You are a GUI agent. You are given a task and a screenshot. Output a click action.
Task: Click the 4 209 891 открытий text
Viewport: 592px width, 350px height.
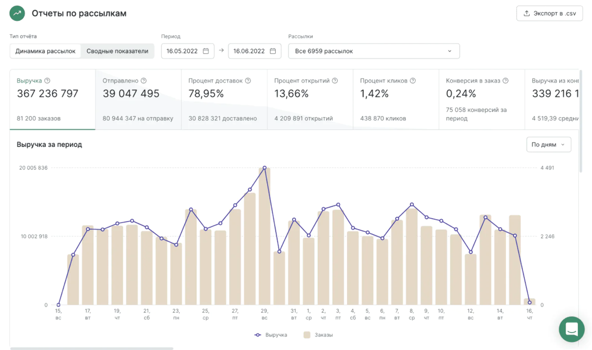(x=303, y=118)
